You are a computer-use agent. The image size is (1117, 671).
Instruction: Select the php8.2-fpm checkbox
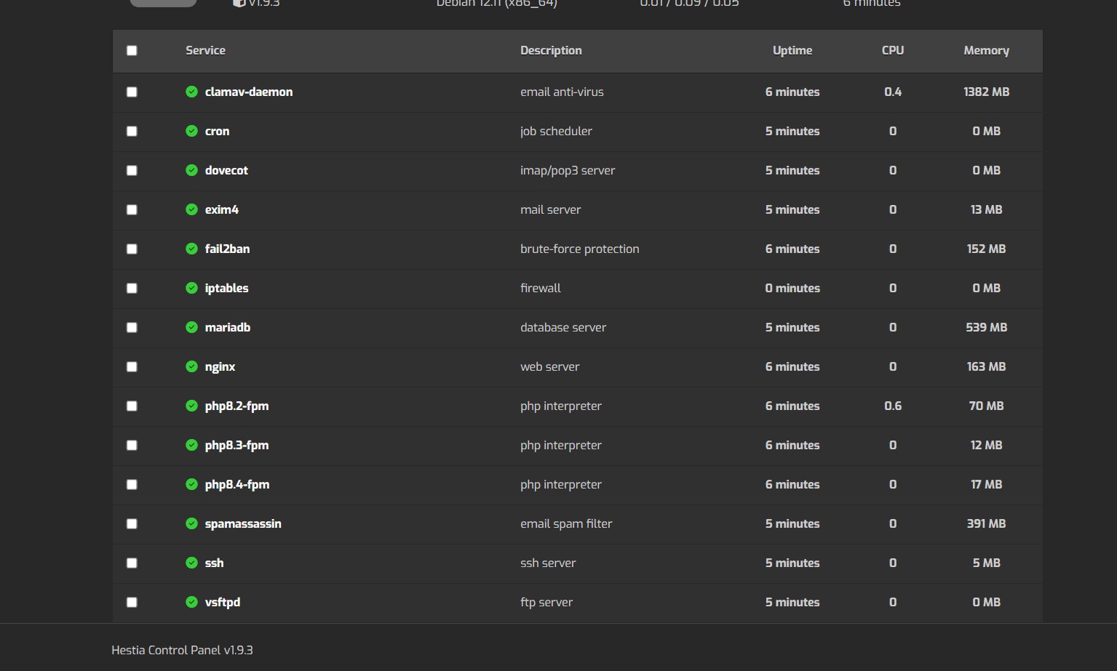132,406
